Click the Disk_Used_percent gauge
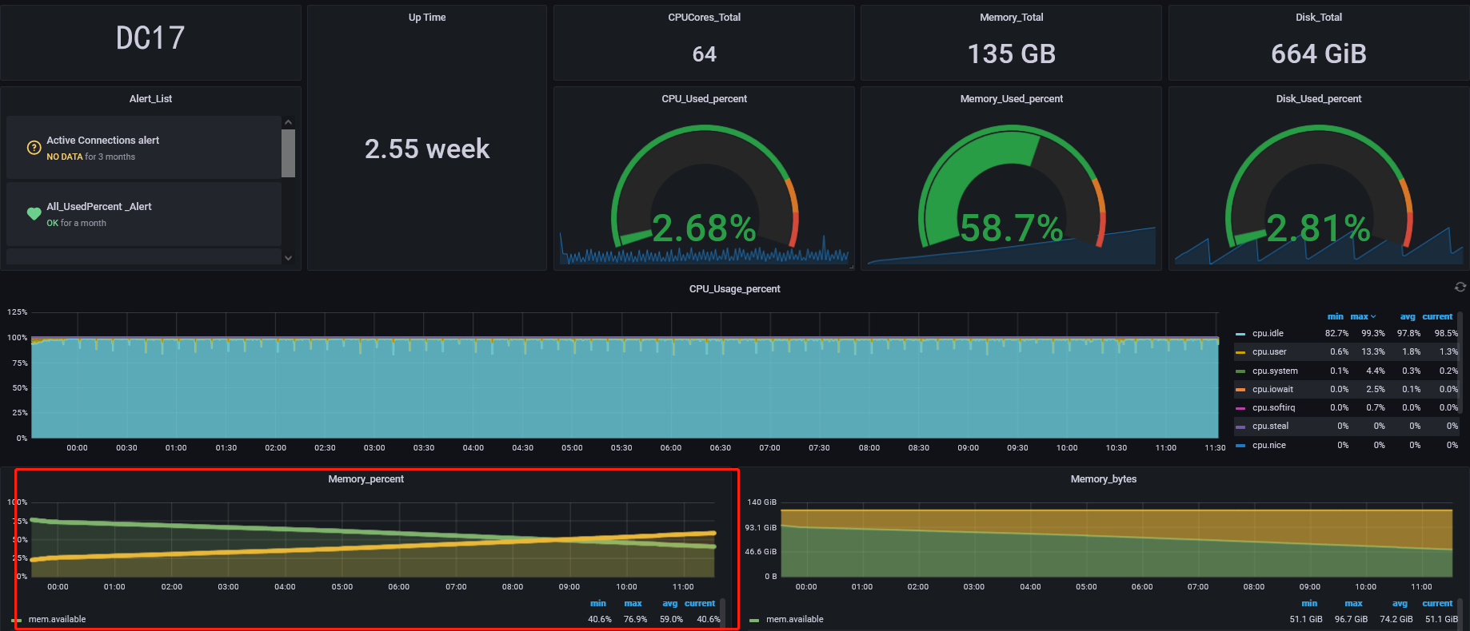 (1318, 192)
